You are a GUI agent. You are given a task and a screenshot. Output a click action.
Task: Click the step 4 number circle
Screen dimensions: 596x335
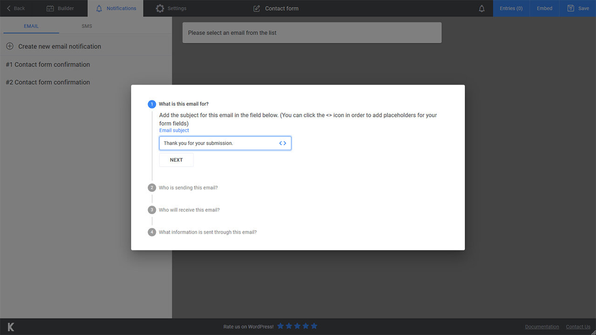[x=152, y=232]
